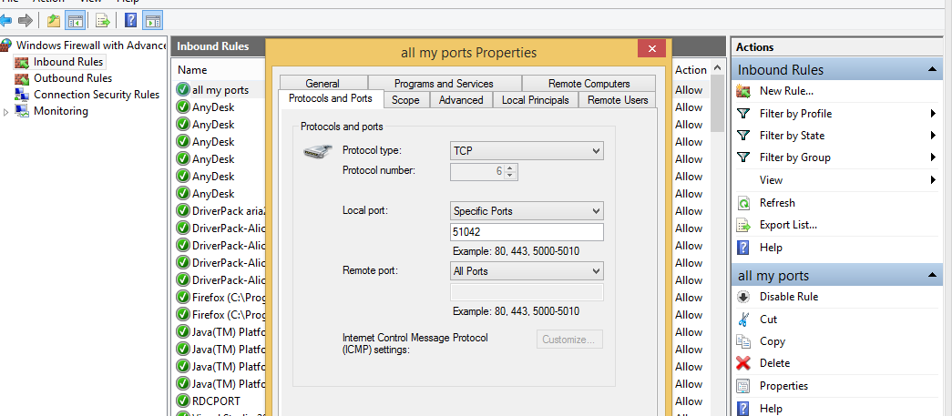
Task: Expand the Monitoring node arrow
Action: click(6, 112)
